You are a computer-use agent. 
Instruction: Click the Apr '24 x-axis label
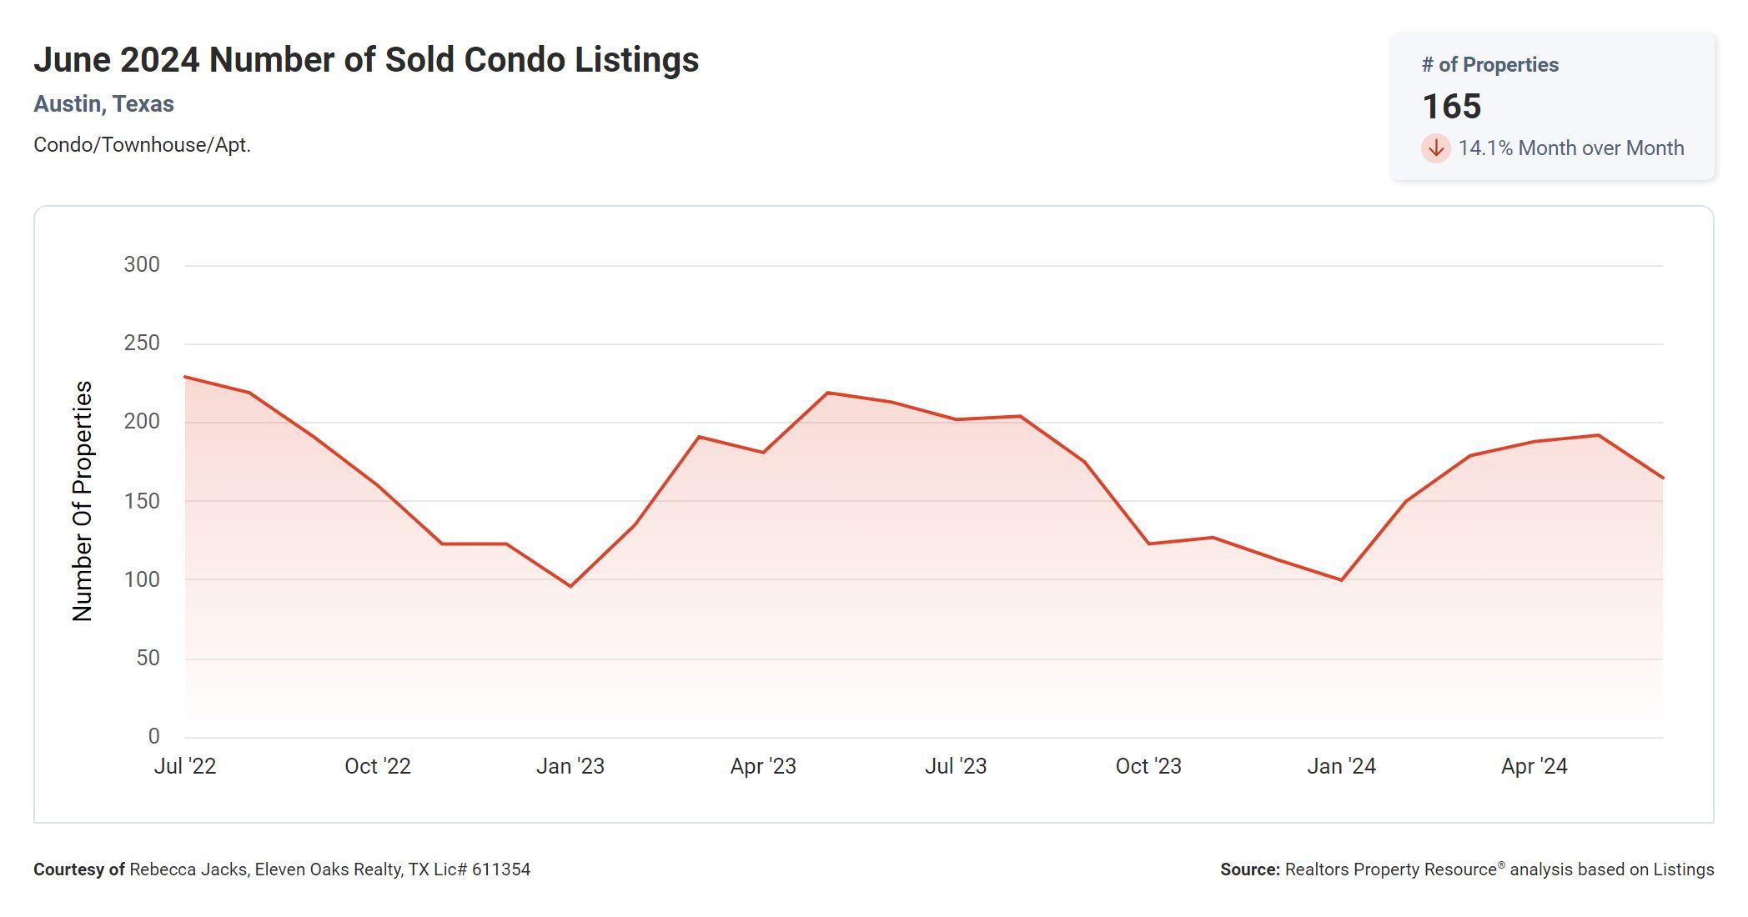pos(1534,766)
